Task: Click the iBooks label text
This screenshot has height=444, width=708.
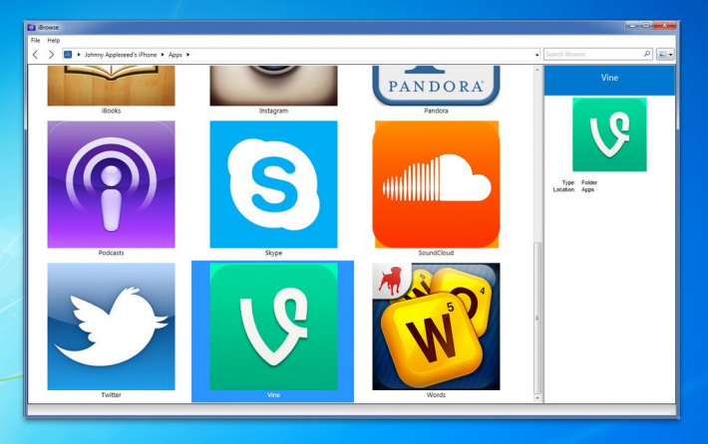Action: click(x=111, y=111)
